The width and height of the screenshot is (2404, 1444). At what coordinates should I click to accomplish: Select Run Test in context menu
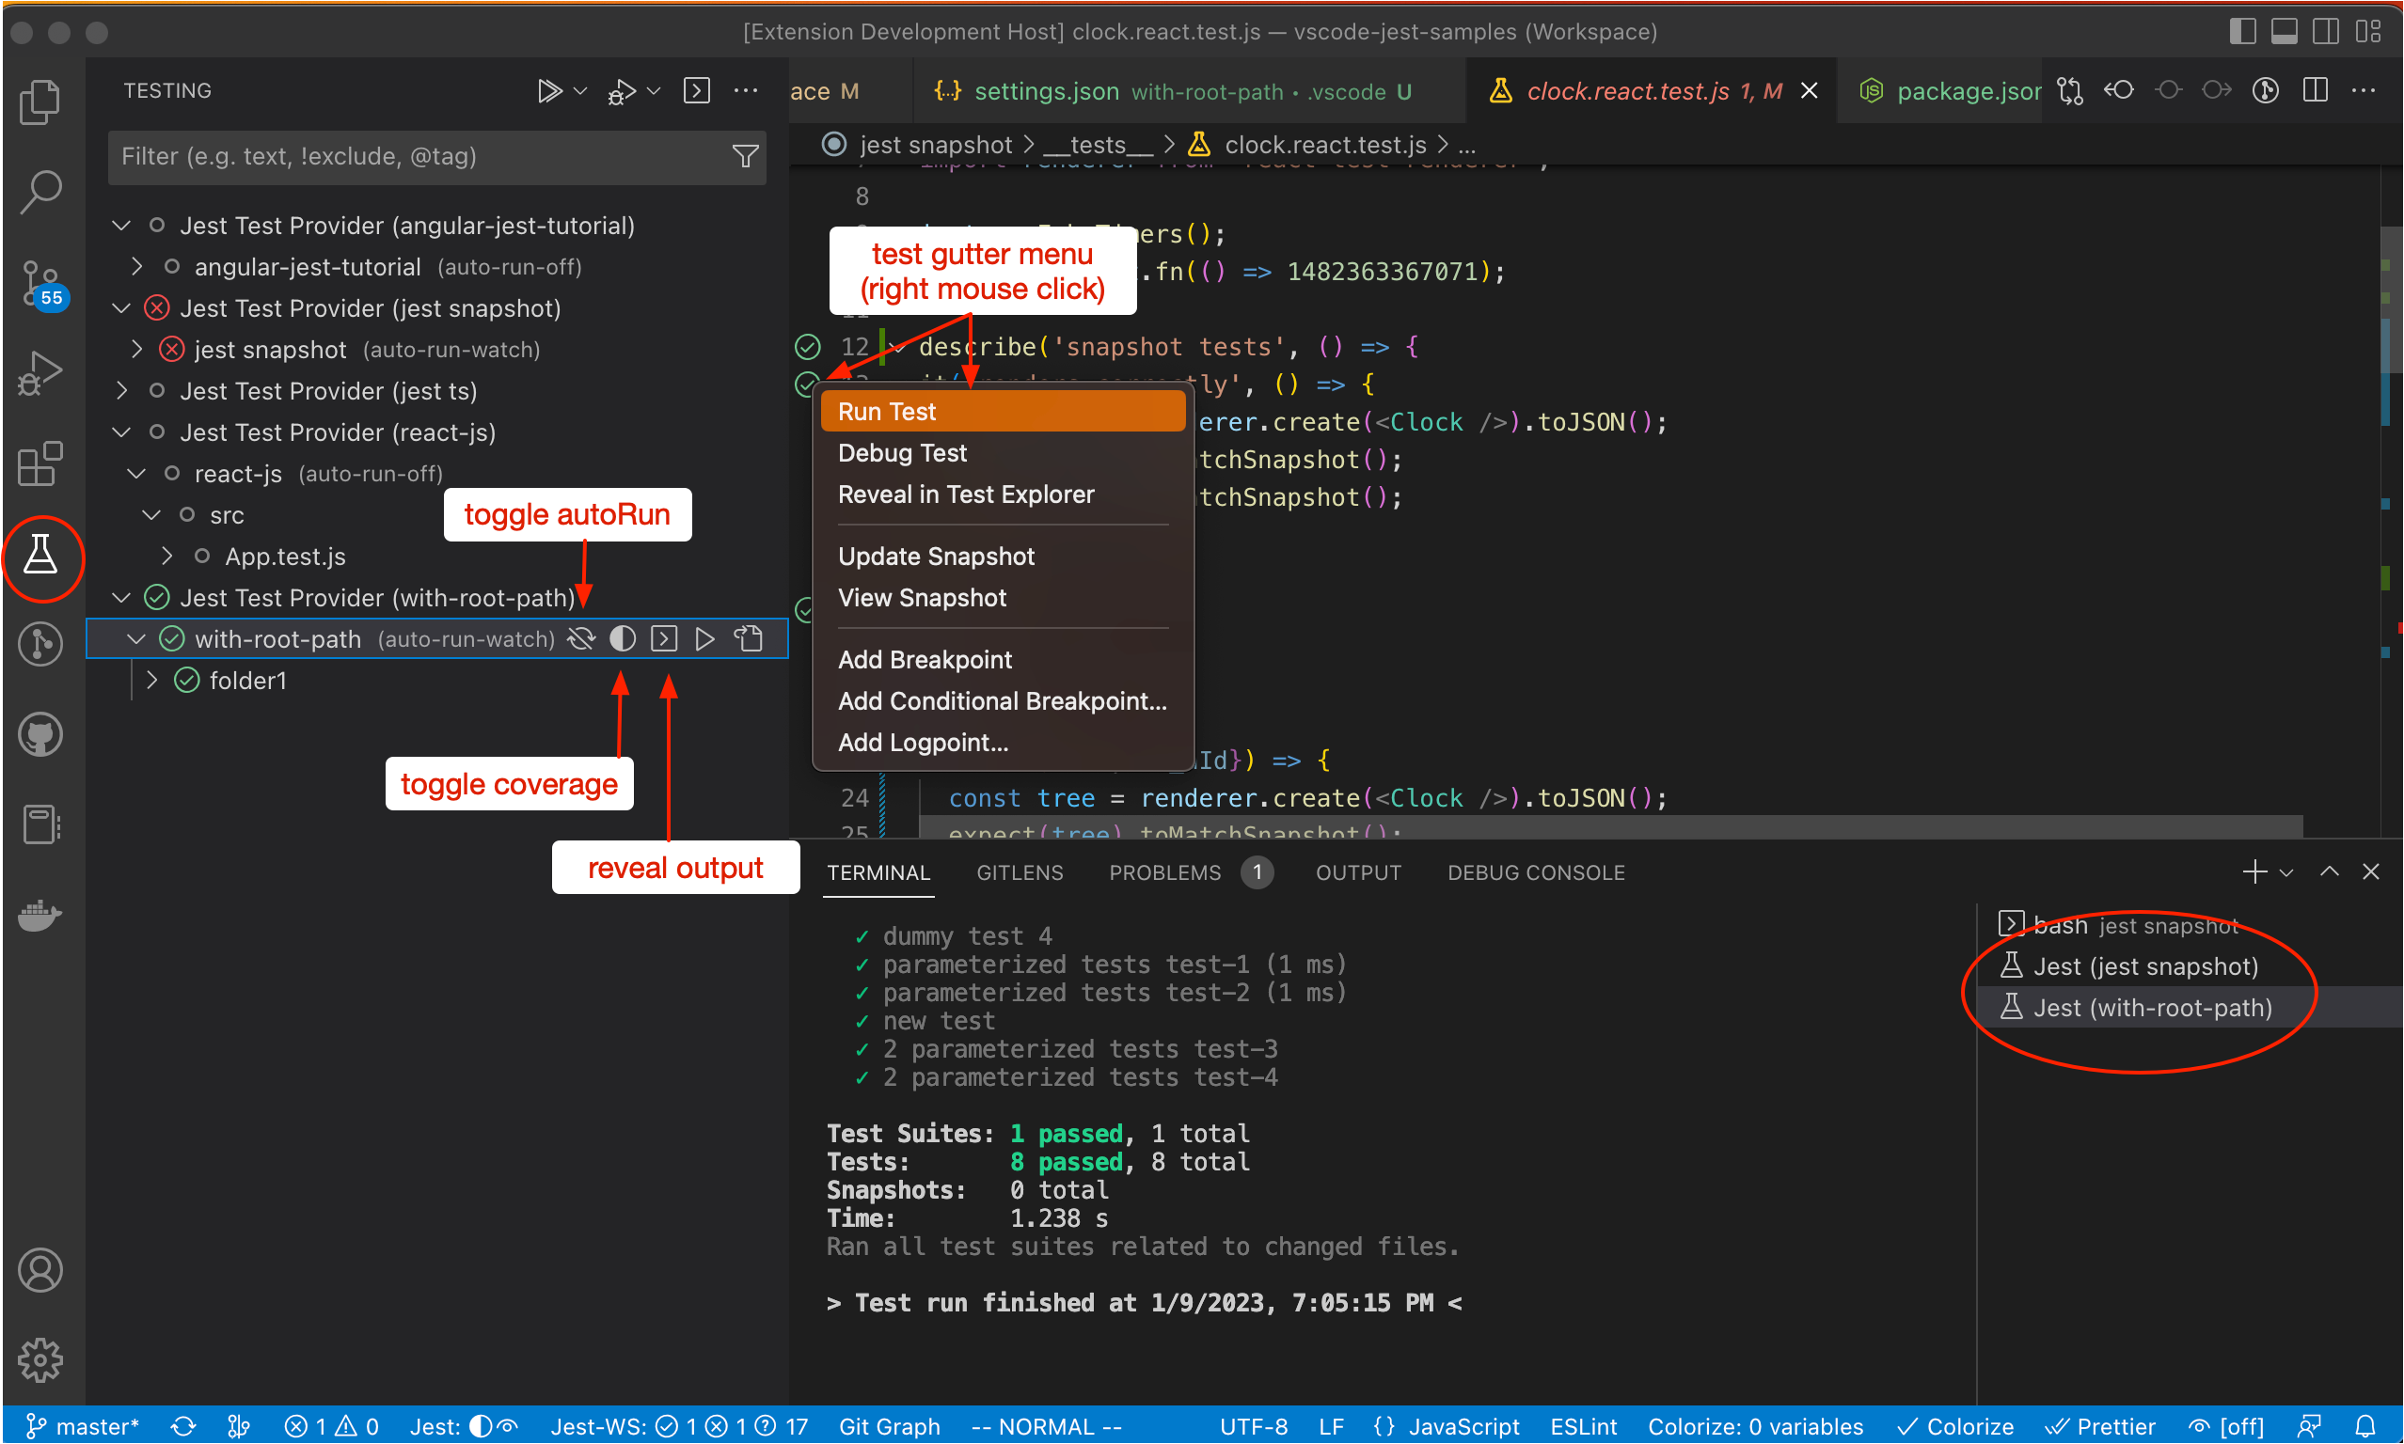1003,412
